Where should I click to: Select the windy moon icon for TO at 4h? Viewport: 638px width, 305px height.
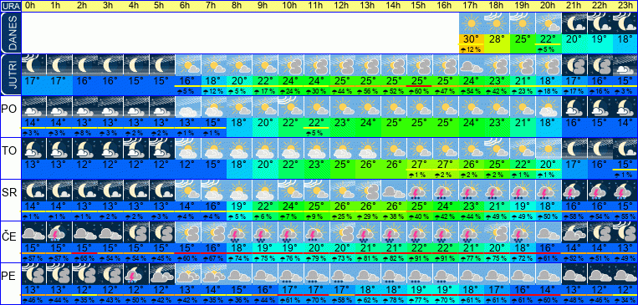(x=137, y=149)
